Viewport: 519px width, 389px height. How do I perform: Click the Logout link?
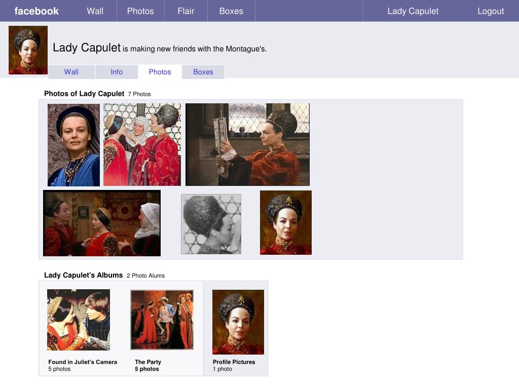click(x=491, y=11)
